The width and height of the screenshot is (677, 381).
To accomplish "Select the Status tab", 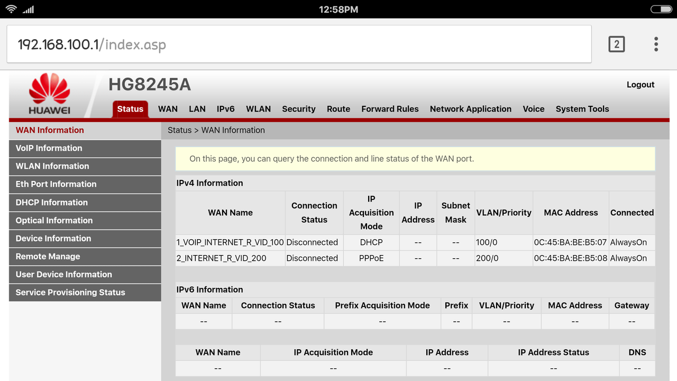I will 130,109.
